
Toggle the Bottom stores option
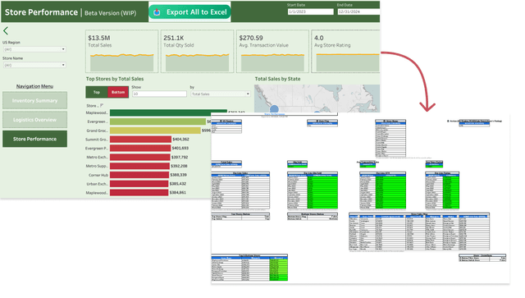pos(118,92)
